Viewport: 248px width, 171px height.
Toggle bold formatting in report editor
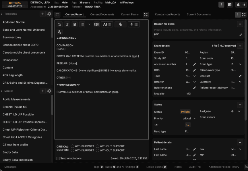tap(75, 24)
